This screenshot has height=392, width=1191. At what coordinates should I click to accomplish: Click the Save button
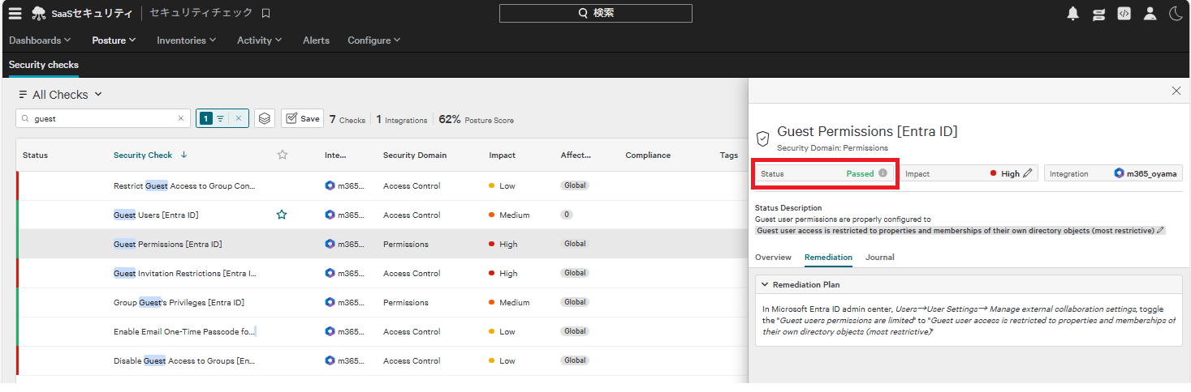(x=302, y=118)
